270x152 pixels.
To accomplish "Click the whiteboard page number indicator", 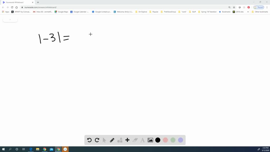I will [x=10, y=20].
